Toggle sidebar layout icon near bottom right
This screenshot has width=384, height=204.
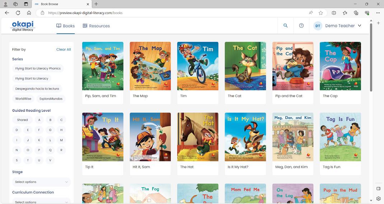pos(378,189)
